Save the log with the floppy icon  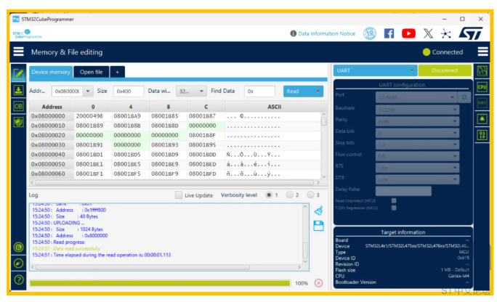[x=318, y=226]
